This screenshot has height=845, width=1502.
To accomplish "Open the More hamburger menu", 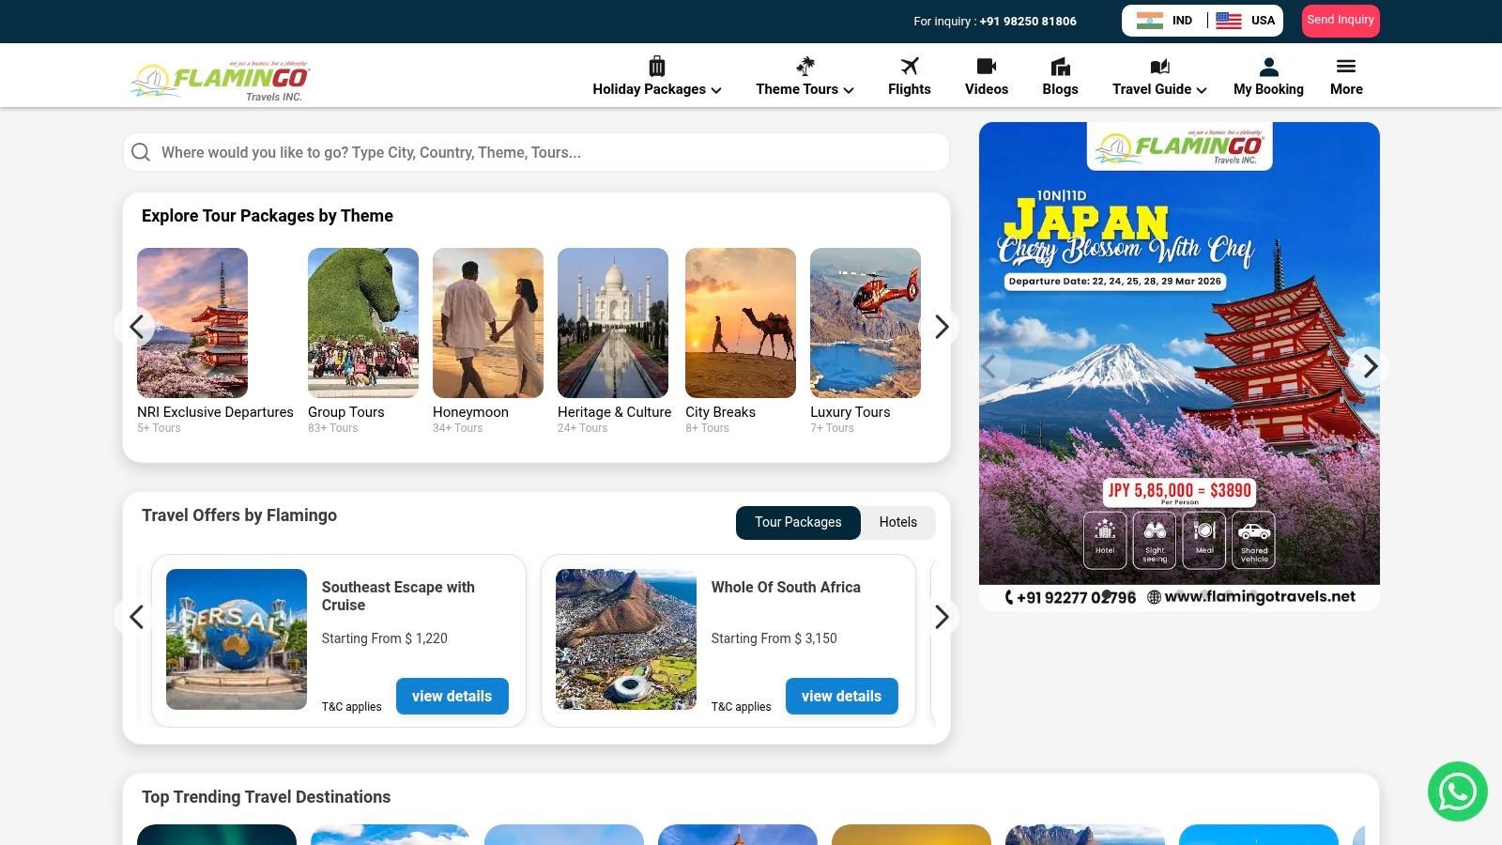I will tap(1346, 67).
